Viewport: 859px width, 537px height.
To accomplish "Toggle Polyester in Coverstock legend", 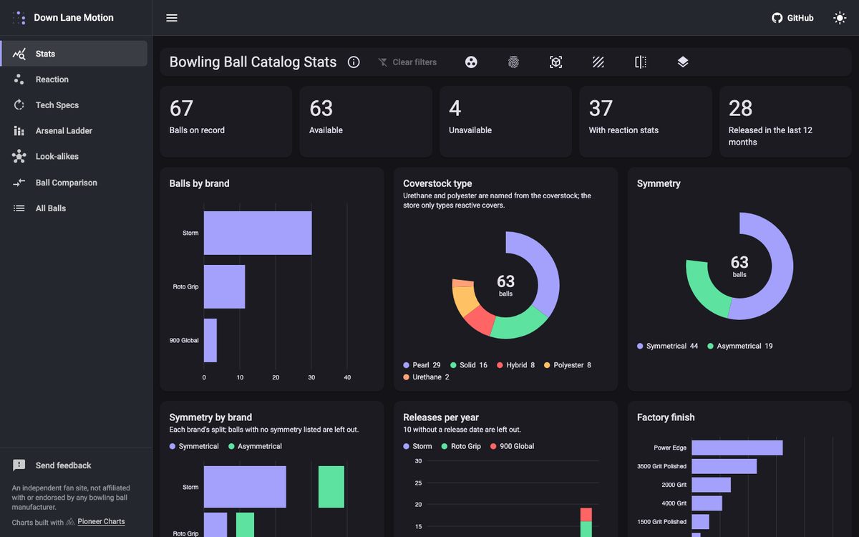I will click(568, 365).
